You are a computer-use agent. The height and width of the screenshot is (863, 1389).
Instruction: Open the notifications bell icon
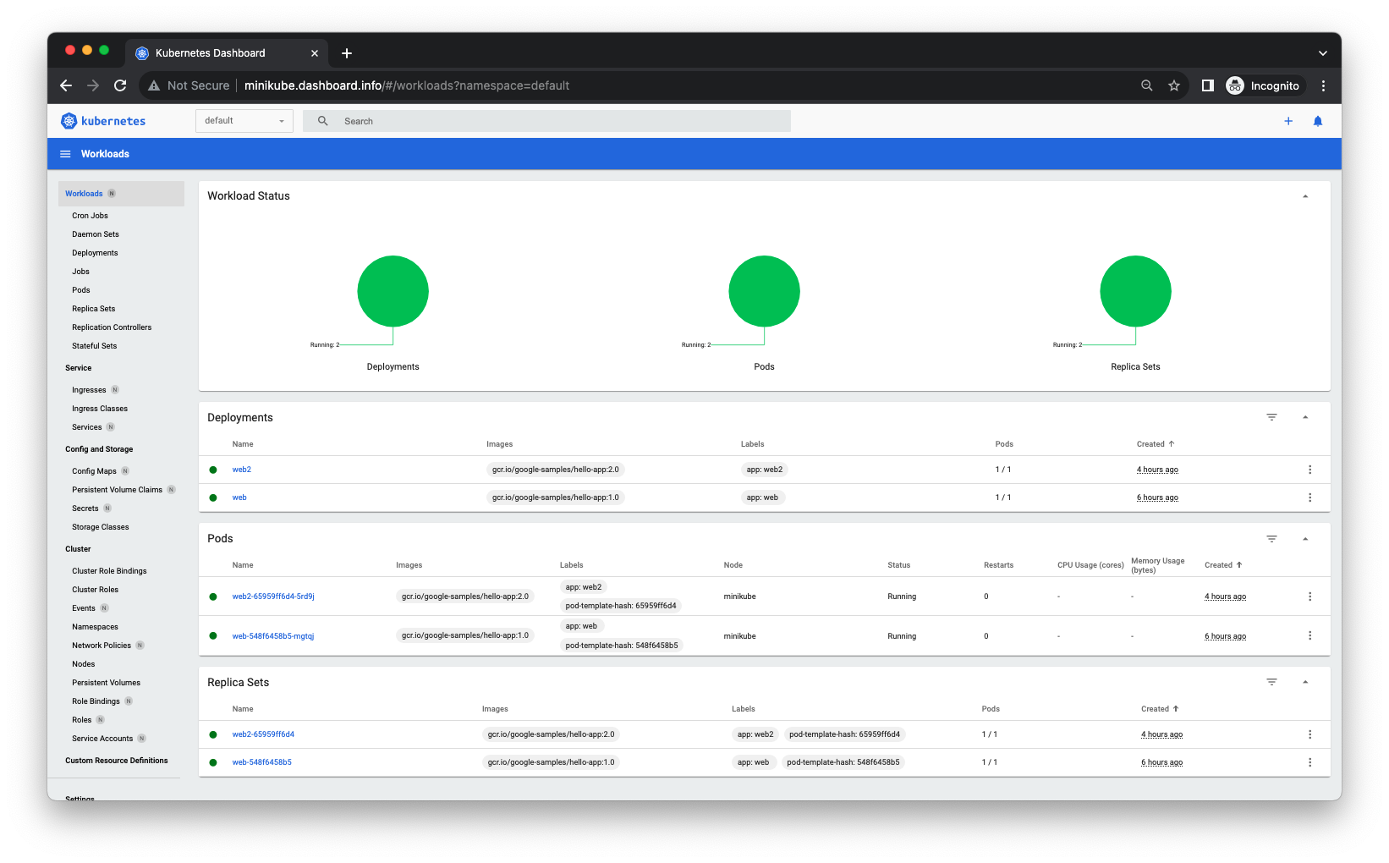tap(1317, 121)
